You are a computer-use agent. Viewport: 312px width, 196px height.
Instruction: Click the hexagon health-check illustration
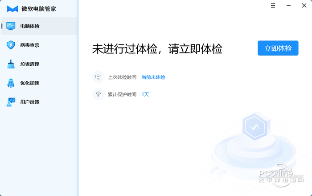tap(255, 127)
